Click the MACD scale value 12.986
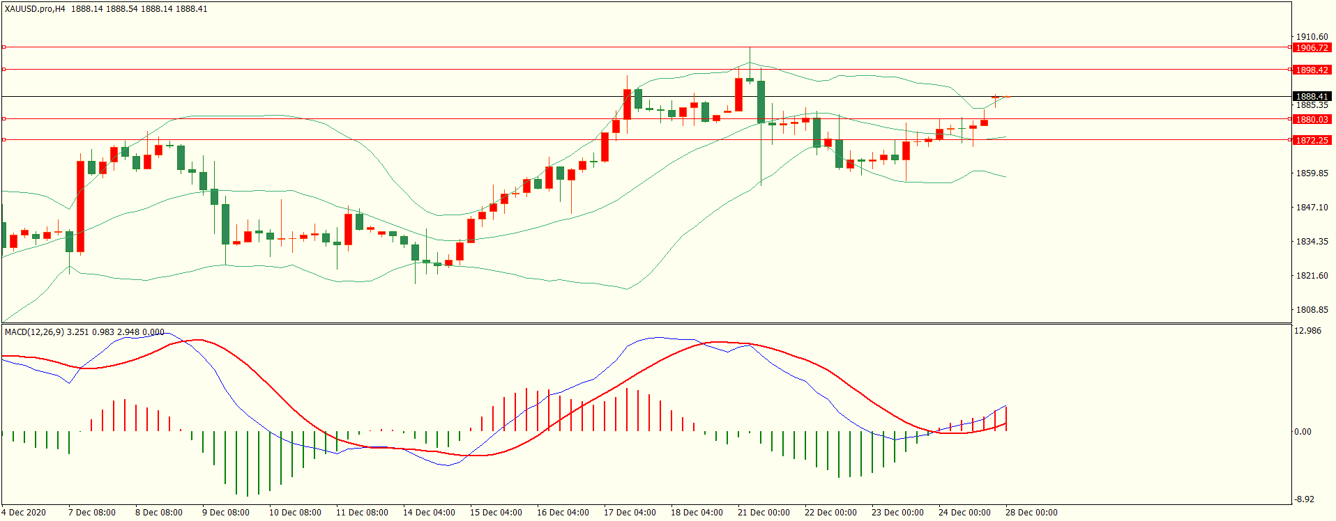 [x=1307, y=331]
